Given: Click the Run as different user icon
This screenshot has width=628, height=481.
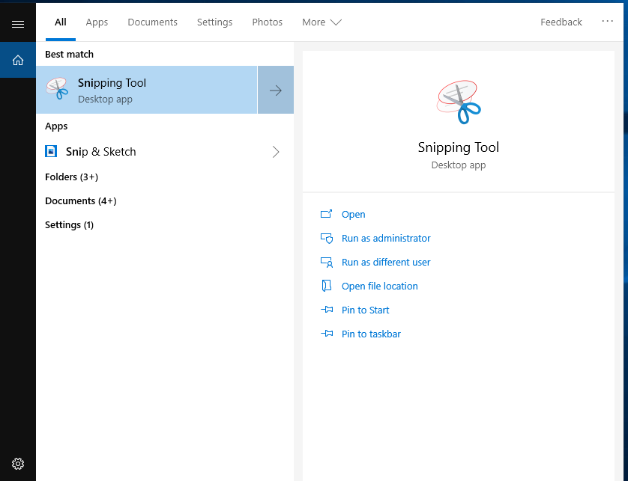Looking at the screenshot, I should coord(327,263).
